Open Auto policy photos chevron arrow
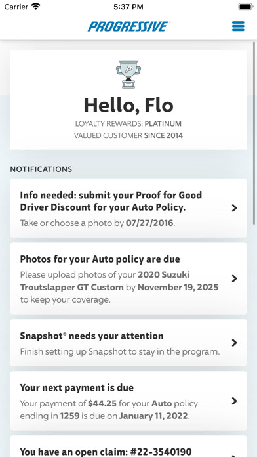This screenshot has height=457, width=257. (234, 278)
